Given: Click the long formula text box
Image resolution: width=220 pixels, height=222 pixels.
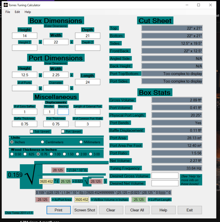Looking at the screenshot, I should [103, 193].
